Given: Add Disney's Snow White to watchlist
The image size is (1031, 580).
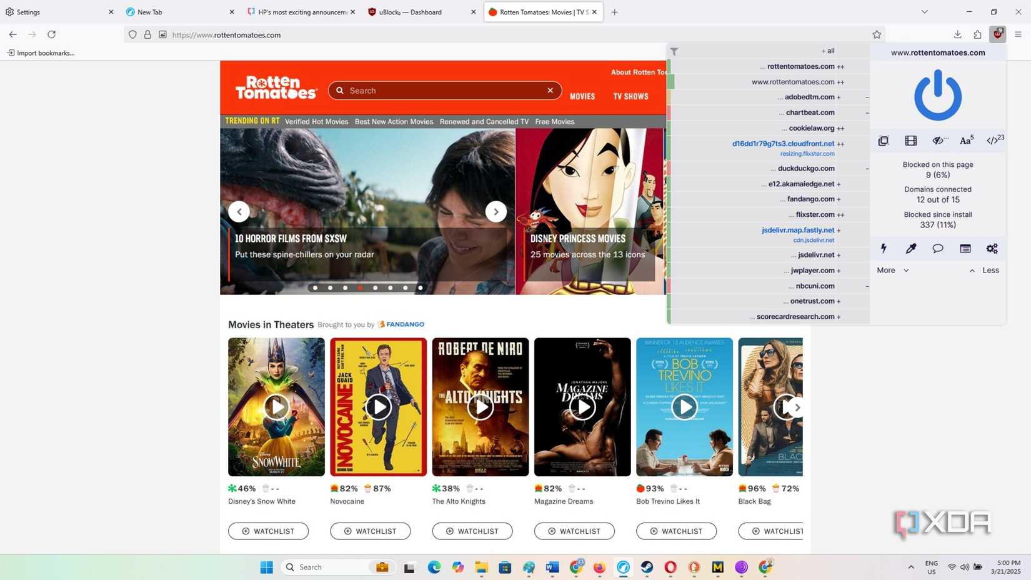Looking at the screenshot, I should point(268,531).
